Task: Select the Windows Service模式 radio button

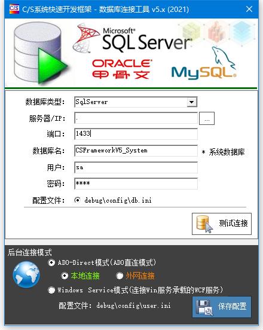Action: (51, 290)
